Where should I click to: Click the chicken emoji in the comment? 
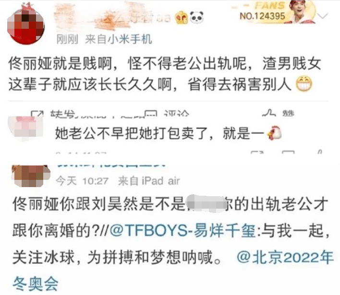[x=274, y=132]
